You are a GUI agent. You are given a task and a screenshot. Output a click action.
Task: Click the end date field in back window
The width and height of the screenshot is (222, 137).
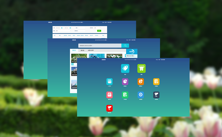click(67, 28)
